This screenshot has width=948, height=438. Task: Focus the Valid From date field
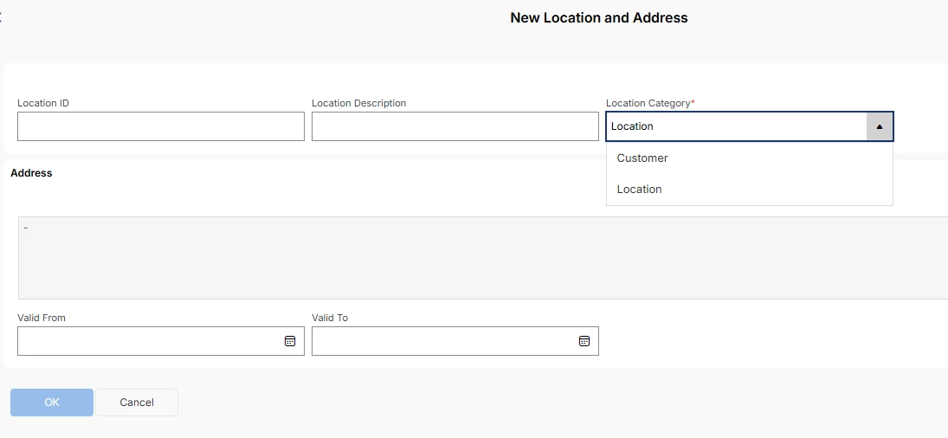click(149, 341)
